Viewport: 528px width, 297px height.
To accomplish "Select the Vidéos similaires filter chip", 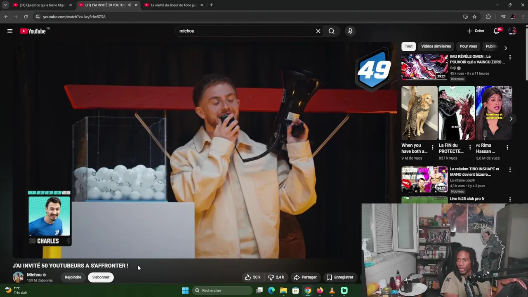I will (x=436, y=46).
